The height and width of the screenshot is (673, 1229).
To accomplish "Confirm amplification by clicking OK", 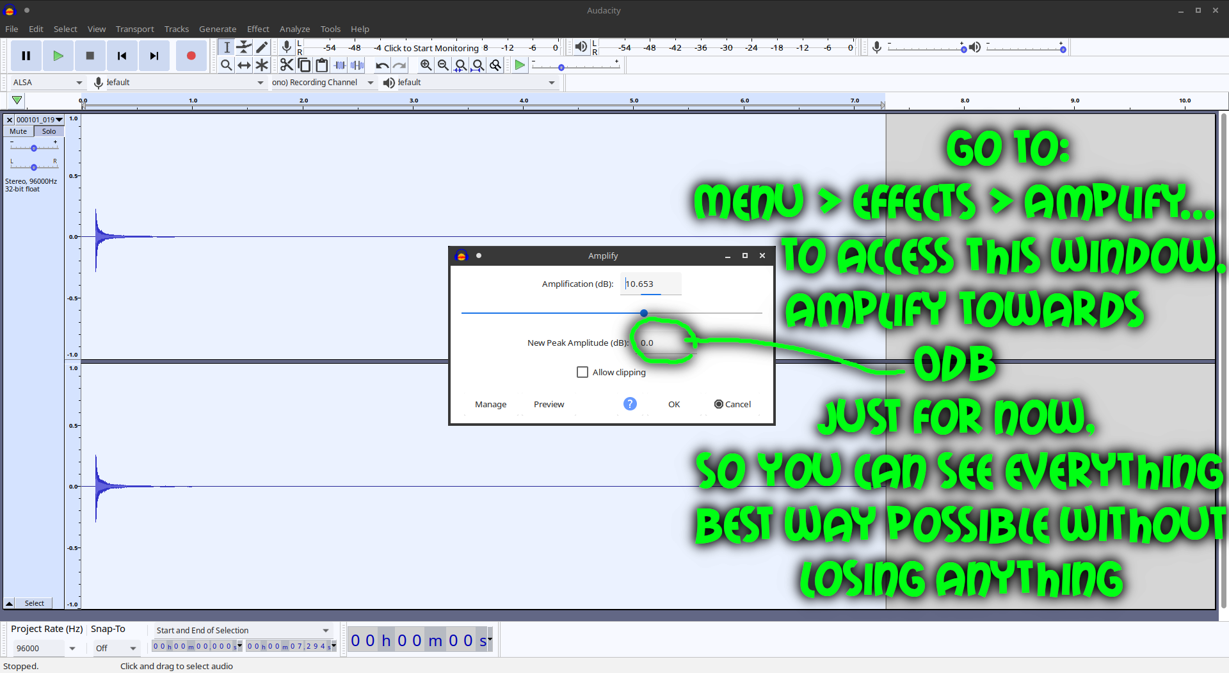I will [674, 404].
